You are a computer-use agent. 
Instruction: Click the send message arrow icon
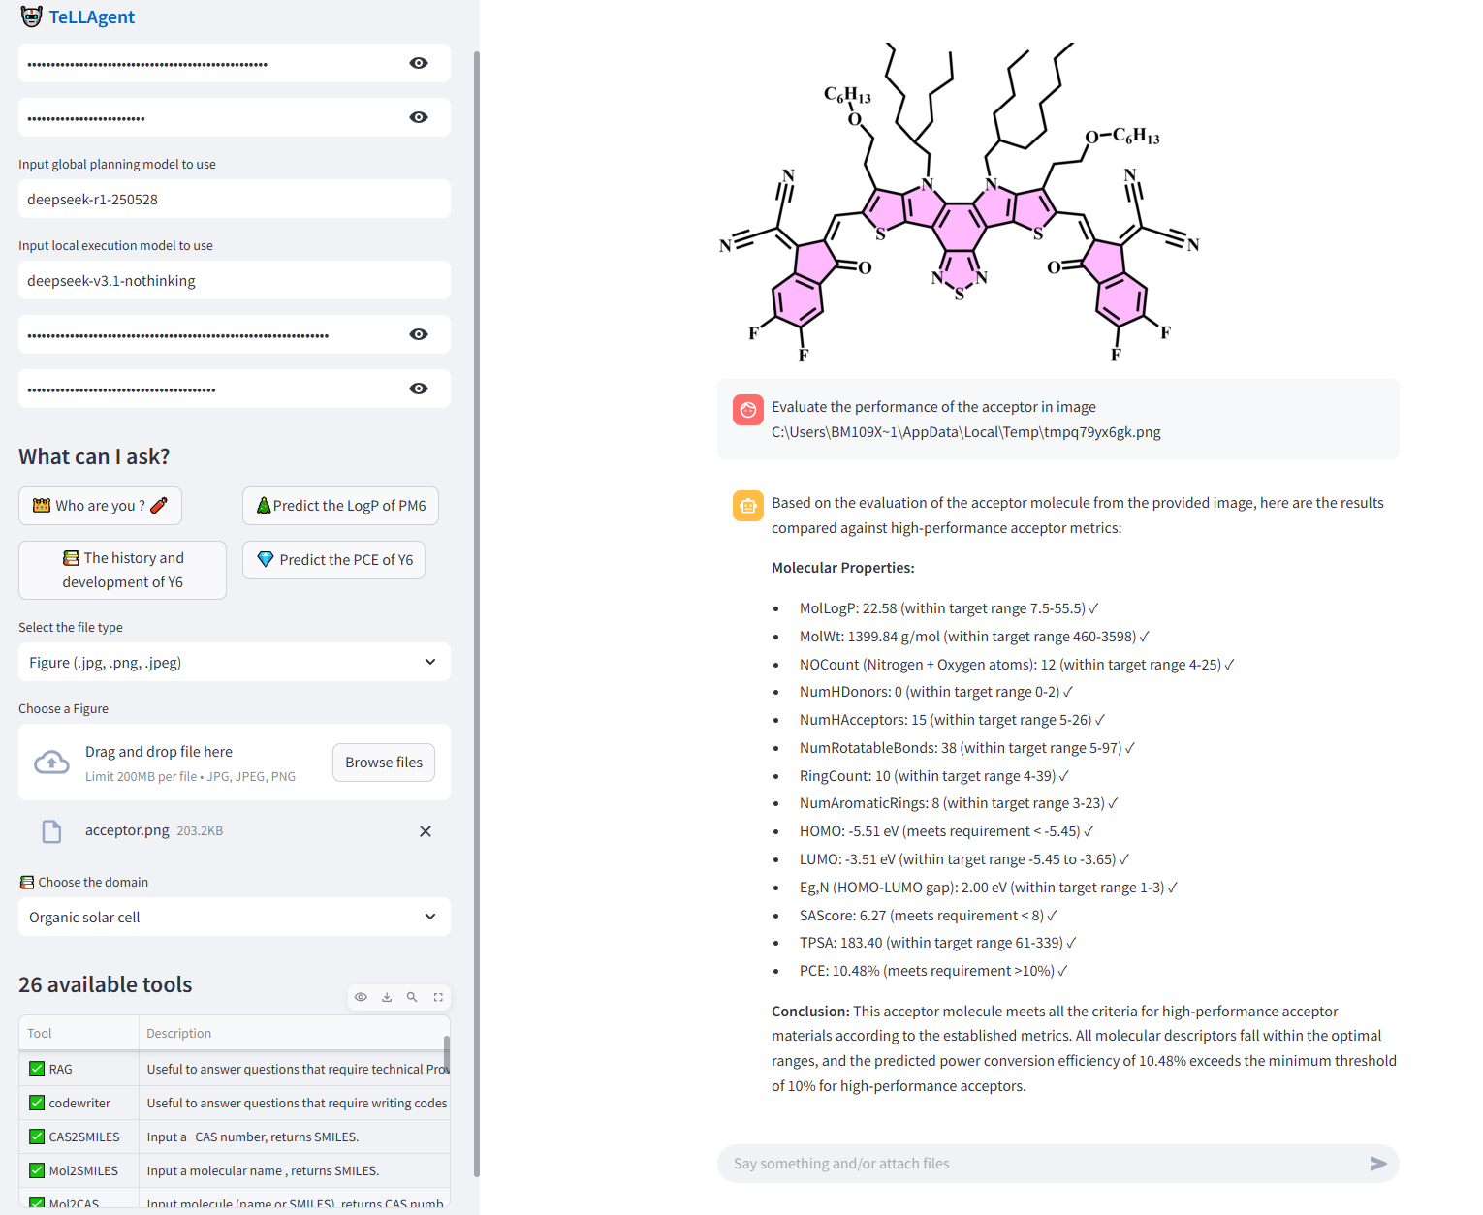pyautogui.click(x=1378, y=1164)
